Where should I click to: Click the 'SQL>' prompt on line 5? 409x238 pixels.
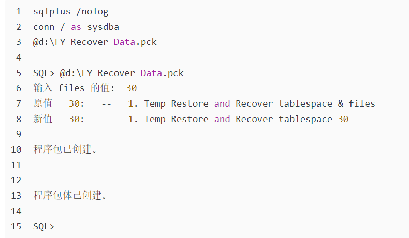click(x=43, y=73)
